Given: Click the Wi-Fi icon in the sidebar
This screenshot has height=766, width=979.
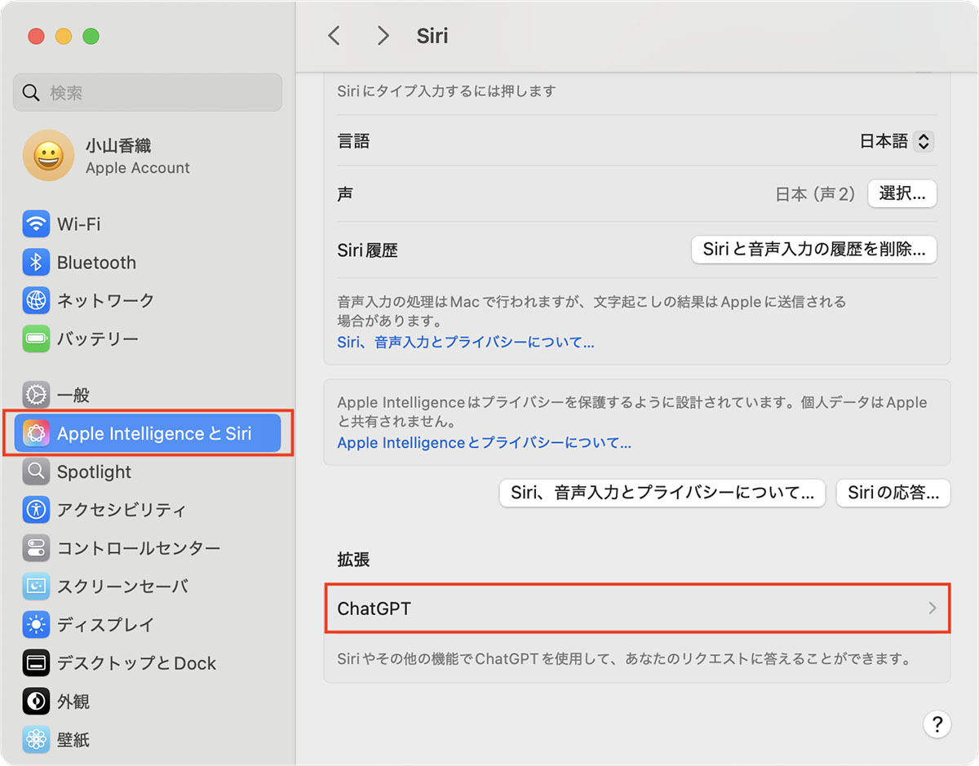Looking at the screenshot, I should point(36,224).
